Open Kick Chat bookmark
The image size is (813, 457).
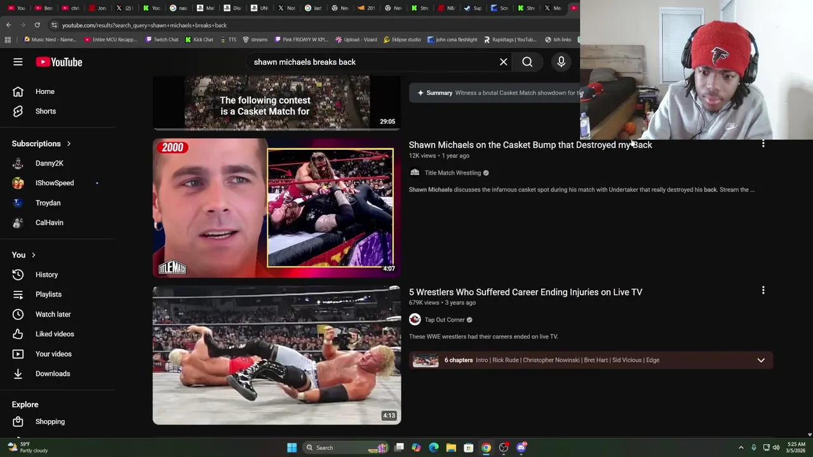click(x=199, y=39)
